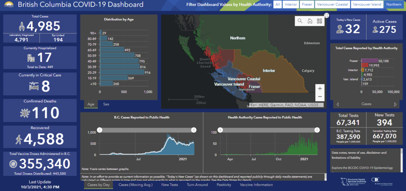Click the Laboratory Diagnosed 4,791 value

(x=21, y=40)
